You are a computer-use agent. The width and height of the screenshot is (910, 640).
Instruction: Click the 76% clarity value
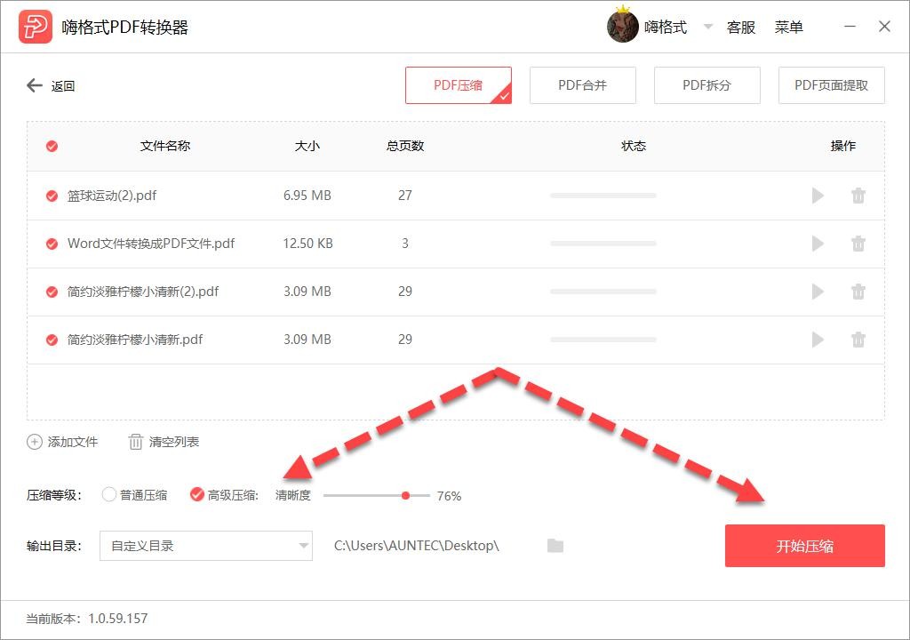click(449, 496)
